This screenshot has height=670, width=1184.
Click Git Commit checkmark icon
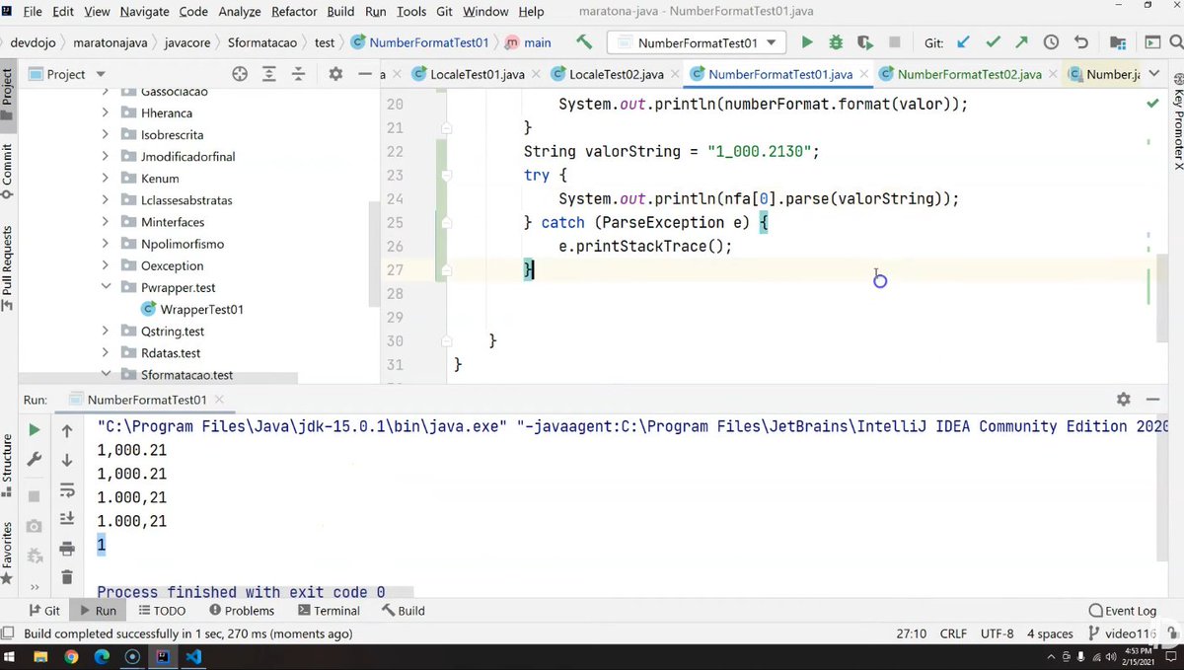(x=993, y=42)
